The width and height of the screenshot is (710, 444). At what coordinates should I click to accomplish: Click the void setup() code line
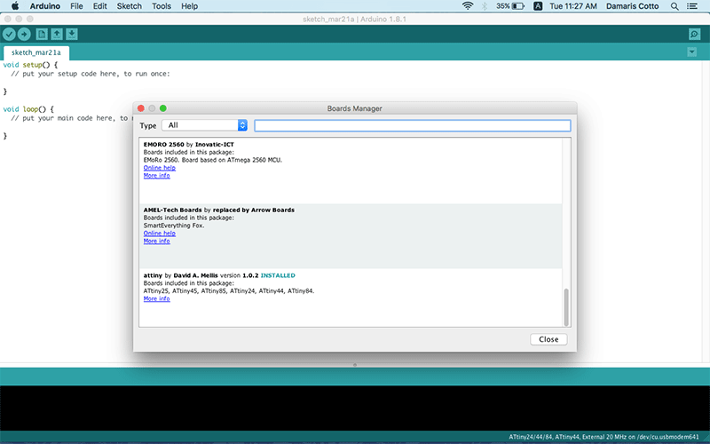point(30,65)
